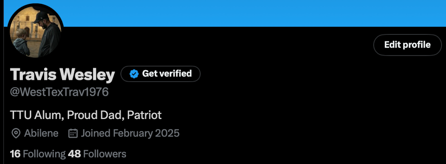446x164 pixels.
Task: Click the Travis Wesley display name
Action: point(63,75)
